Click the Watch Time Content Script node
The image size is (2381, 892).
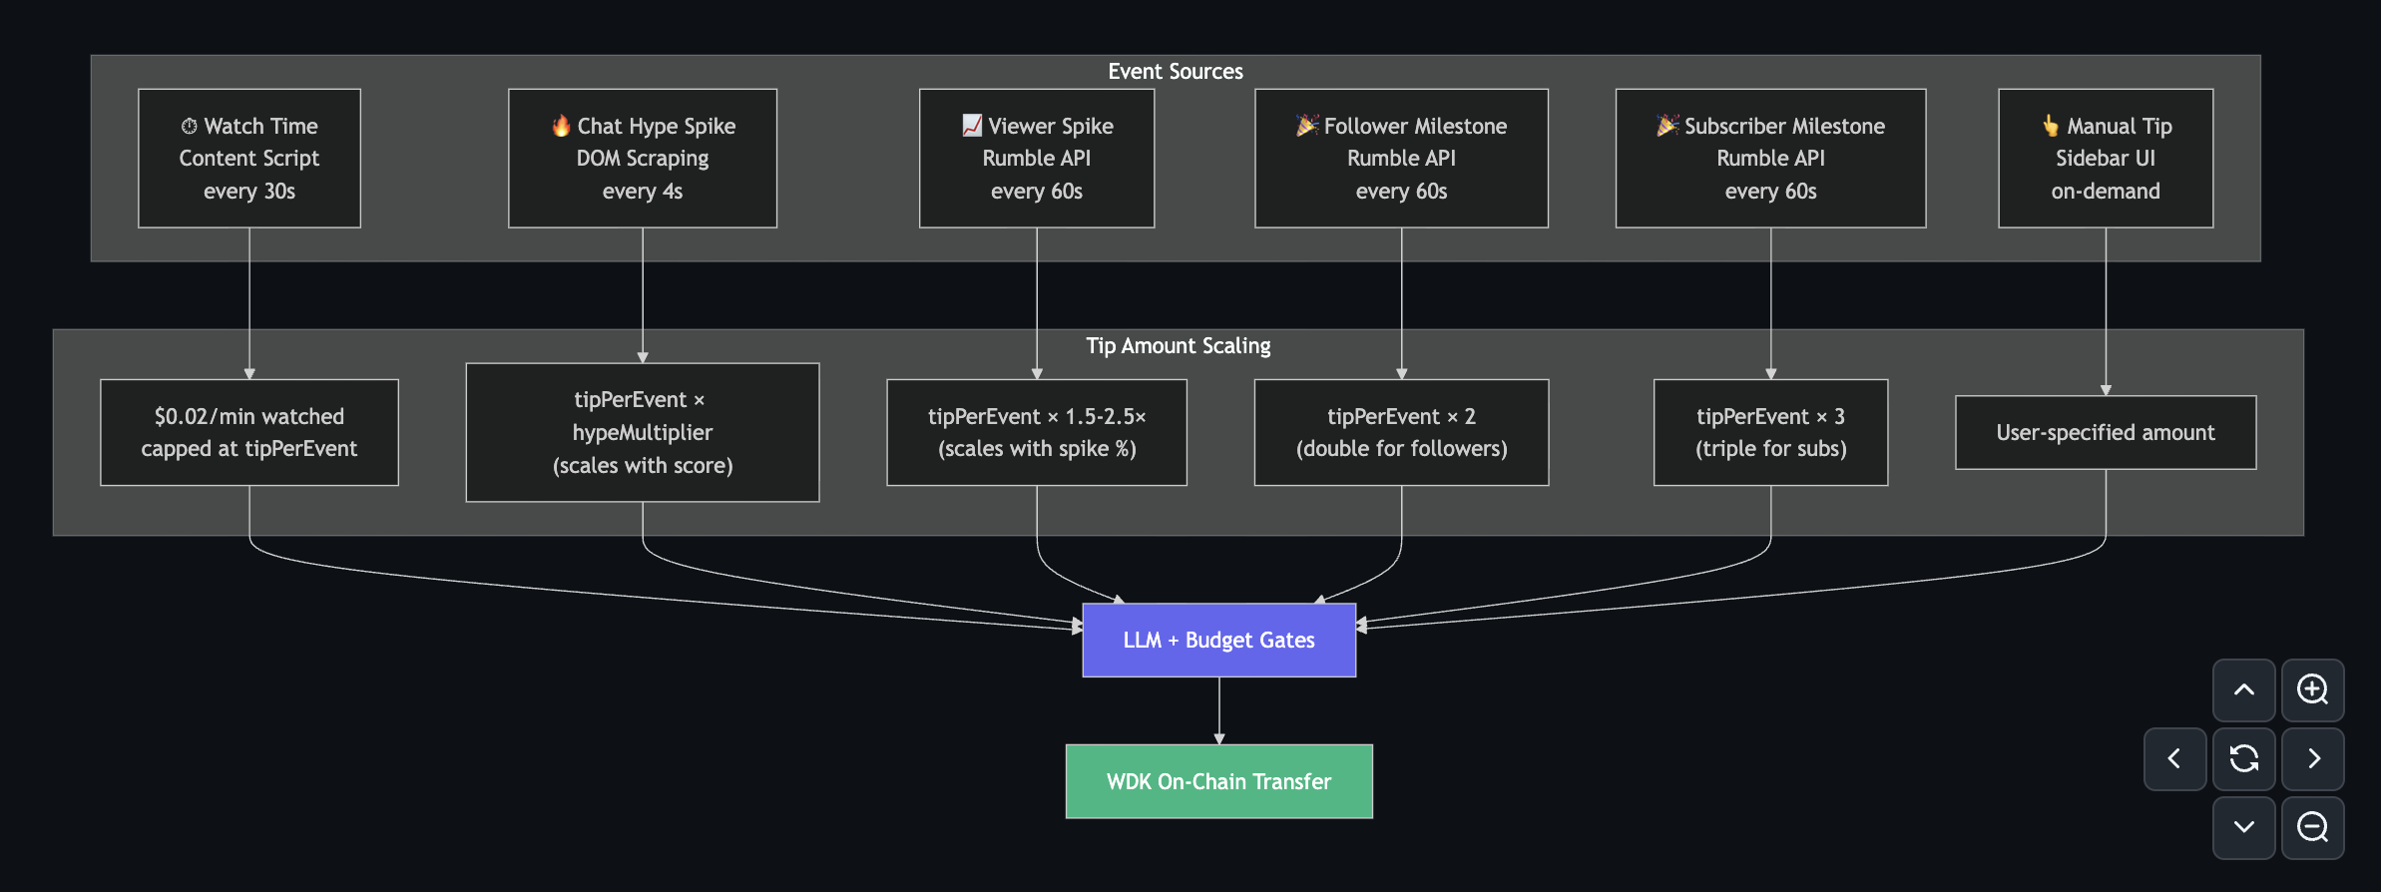click(x=249, y=159)
